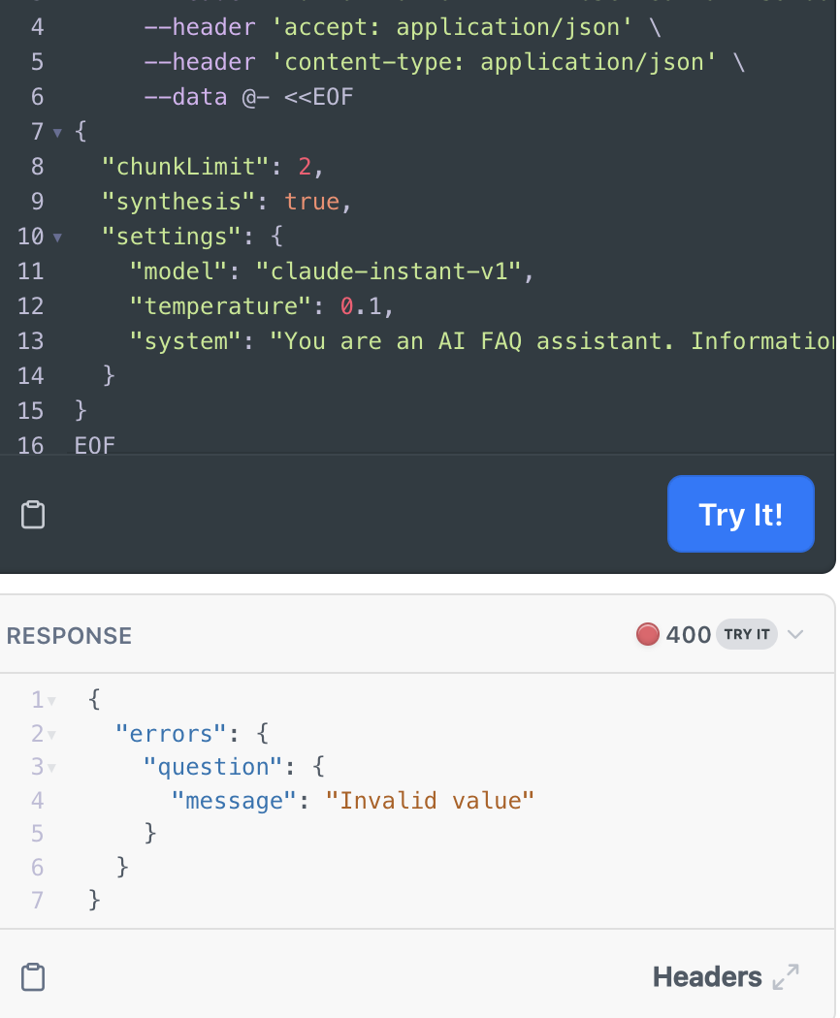Open the Headers view of the response
Screen dimensions: 840x1018
point(707,977)
